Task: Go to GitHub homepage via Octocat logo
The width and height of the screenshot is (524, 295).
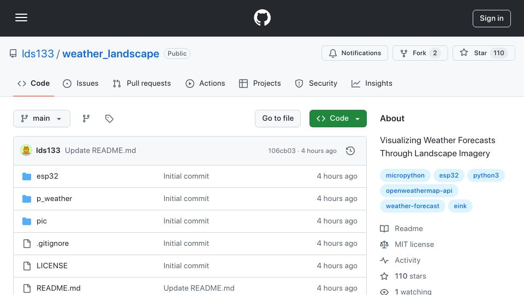Action: [x=262, y=17]
